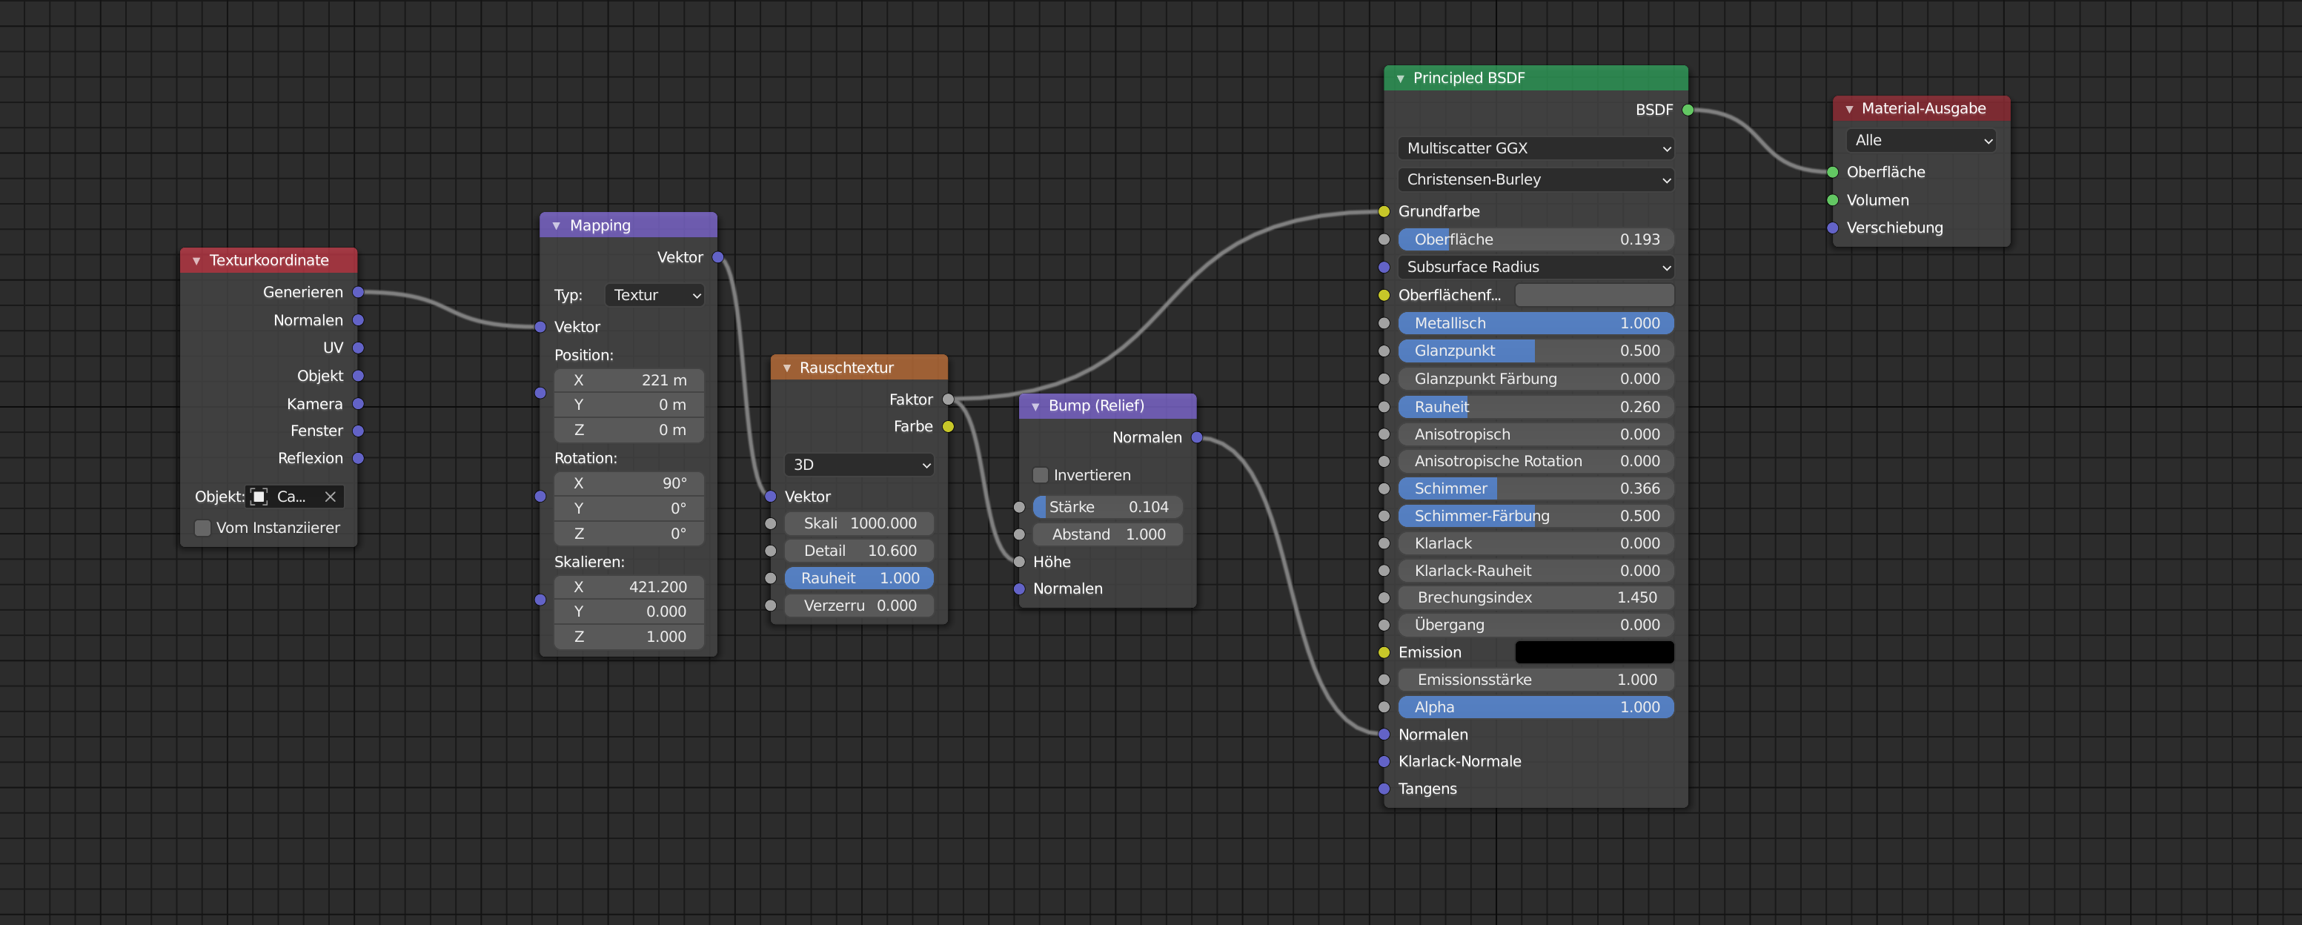
Task: Open the black Emission color swatch
Action: (x=1594, y=652)
